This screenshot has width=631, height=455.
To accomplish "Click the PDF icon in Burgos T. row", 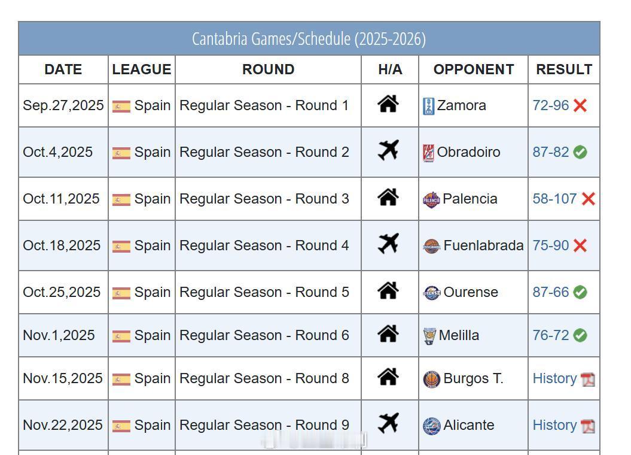I will 588,380.
